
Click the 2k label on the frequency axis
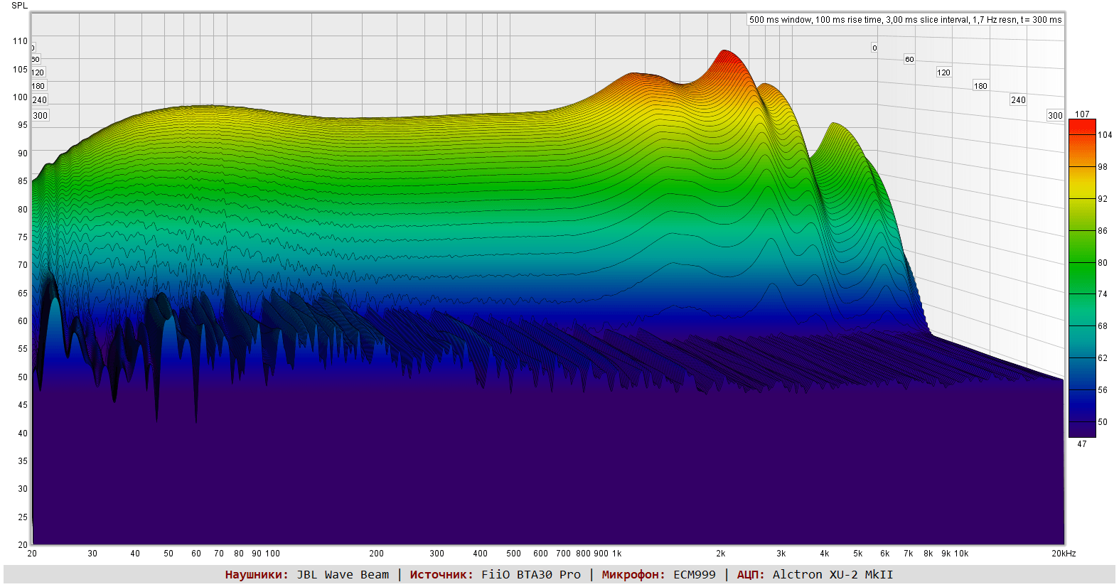pyautogui.click(x=721, y=554)
